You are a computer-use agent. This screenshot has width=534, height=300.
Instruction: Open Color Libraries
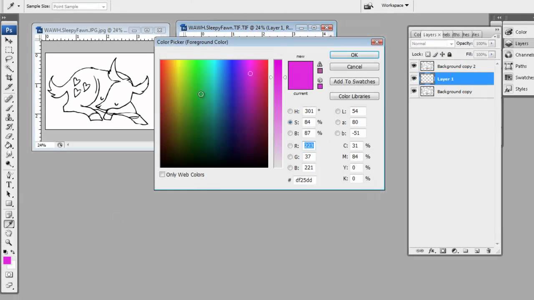pos(354,96)
